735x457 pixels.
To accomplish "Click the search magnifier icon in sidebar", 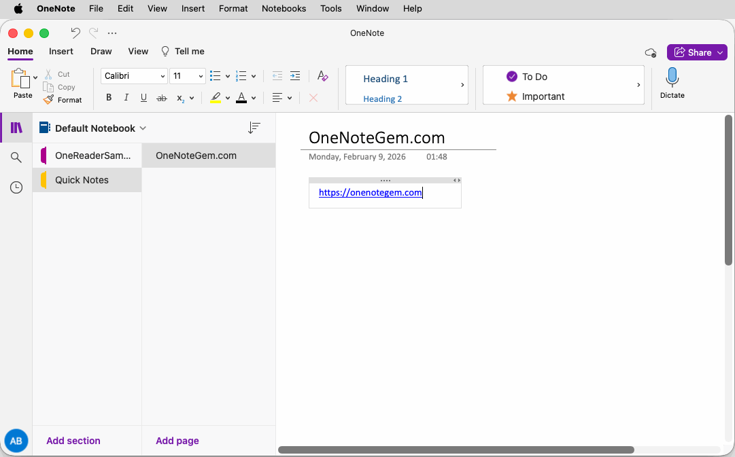I will click(x=16, y=158).
